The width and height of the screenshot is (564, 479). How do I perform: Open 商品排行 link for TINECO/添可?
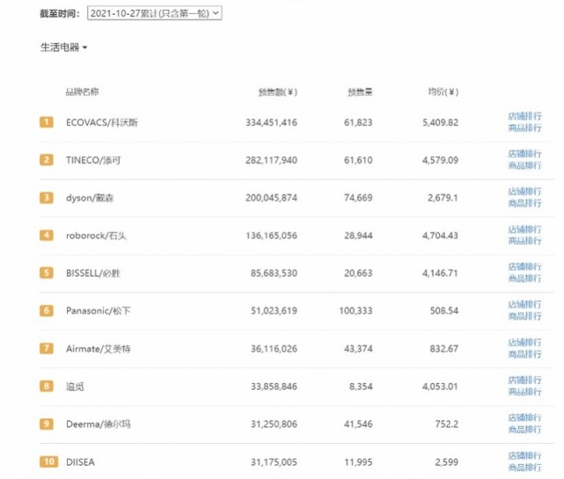pyautogui.click(x=524, y=165)
